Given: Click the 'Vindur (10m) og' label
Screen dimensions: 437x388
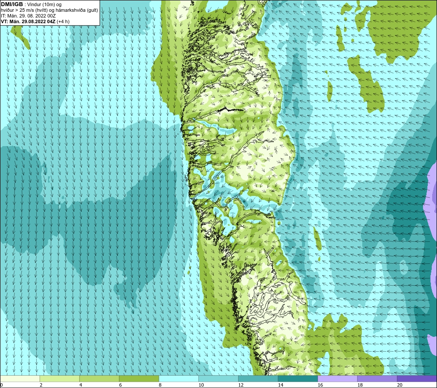Looking at the screenshot, I should coord(44,4).
